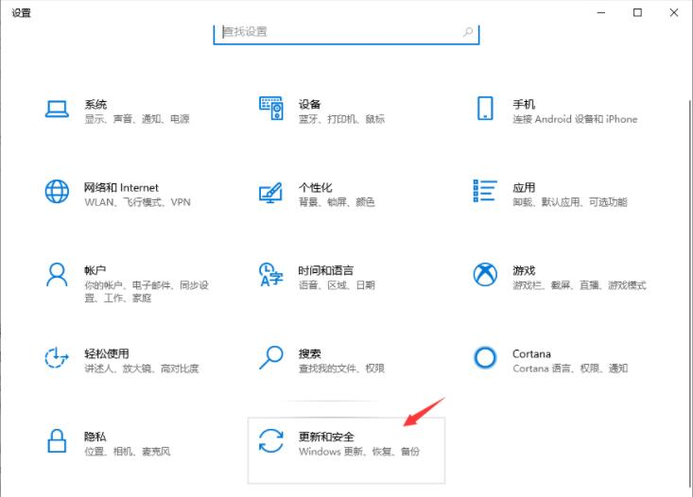Click the 时间和语言 title text
Viewport: 693px width, 497px height.
(326, 270)
